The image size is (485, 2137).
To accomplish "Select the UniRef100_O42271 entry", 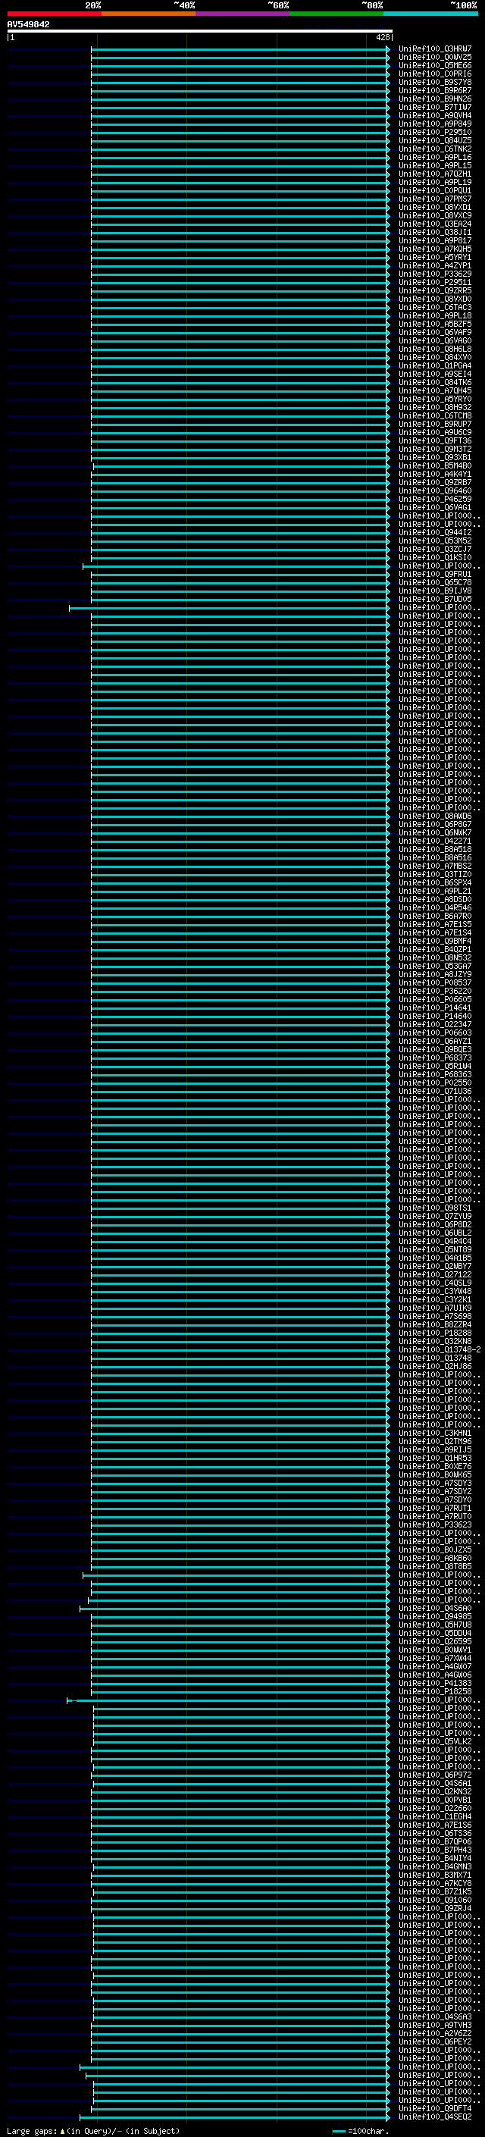I will click(435, 841).
